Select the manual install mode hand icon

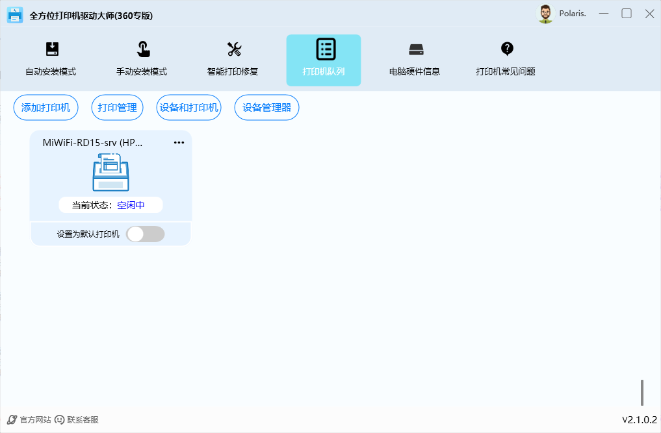[x=143, y=49]
